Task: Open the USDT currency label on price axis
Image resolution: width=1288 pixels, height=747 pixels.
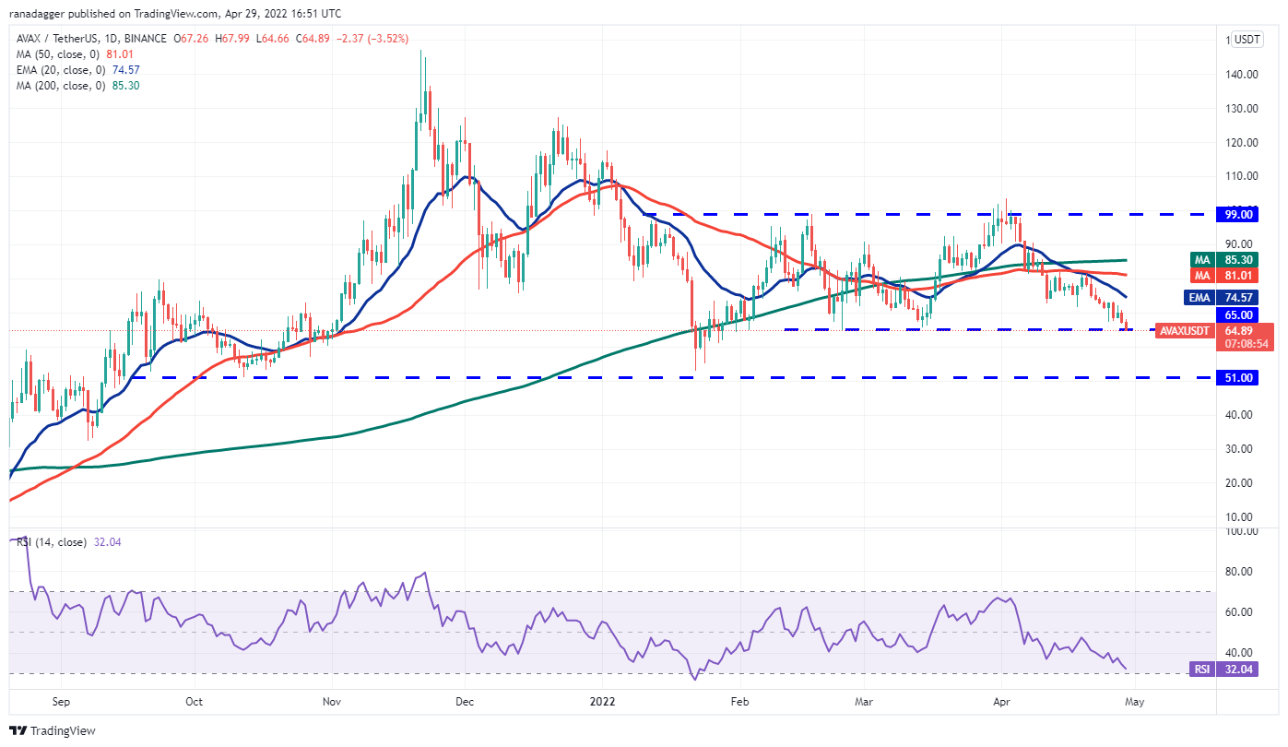Action: [x=1247, y=40]
